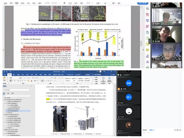Click 保存到百度网盘 cloud save icon

tap(109, 80)
